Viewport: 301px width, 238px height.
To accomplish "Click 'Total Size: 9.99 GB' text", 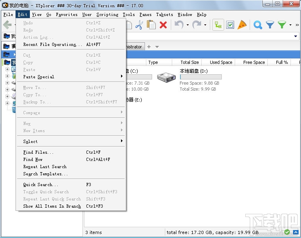I will pyautogui.click(x=198, y=89).
